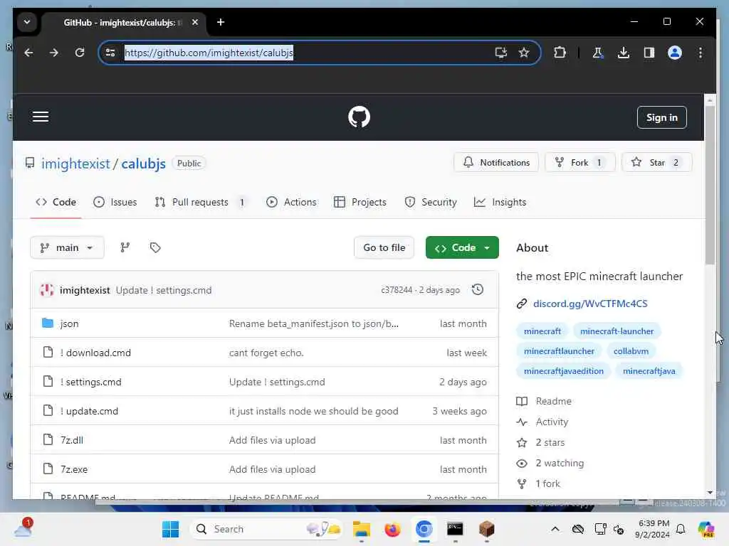The image size is (729, 546).
Task: Click the Windows Start button
Action: [170, 529]
